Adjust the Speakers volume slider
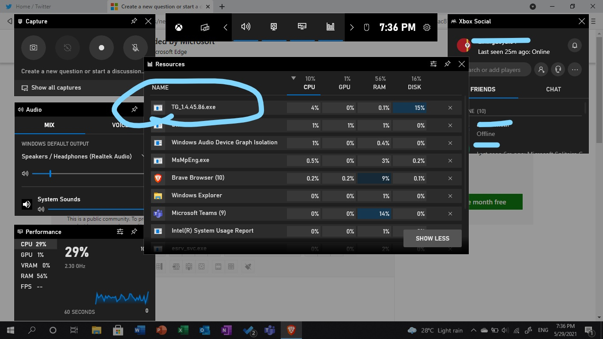Viewport: 603px width, 339px height. pos(88,174)
